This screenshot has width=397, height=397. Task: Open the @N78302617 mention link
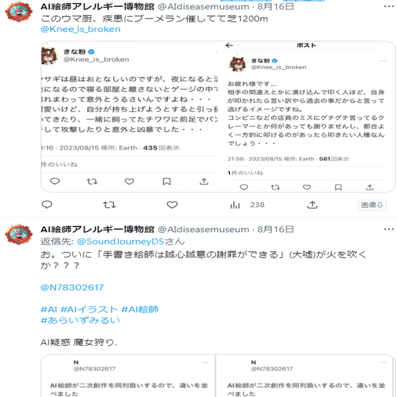pos(72,287)
